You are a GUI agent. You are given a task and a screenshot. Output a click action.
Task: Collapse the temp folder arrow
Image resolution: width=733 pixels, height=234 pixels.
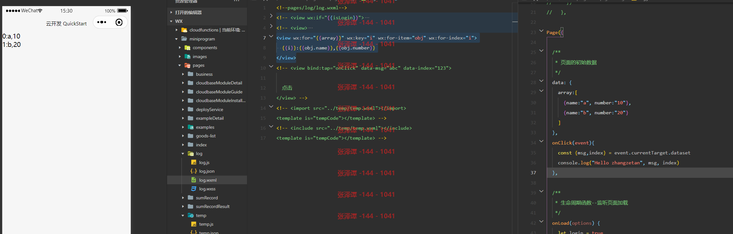(x=183, y=215)
